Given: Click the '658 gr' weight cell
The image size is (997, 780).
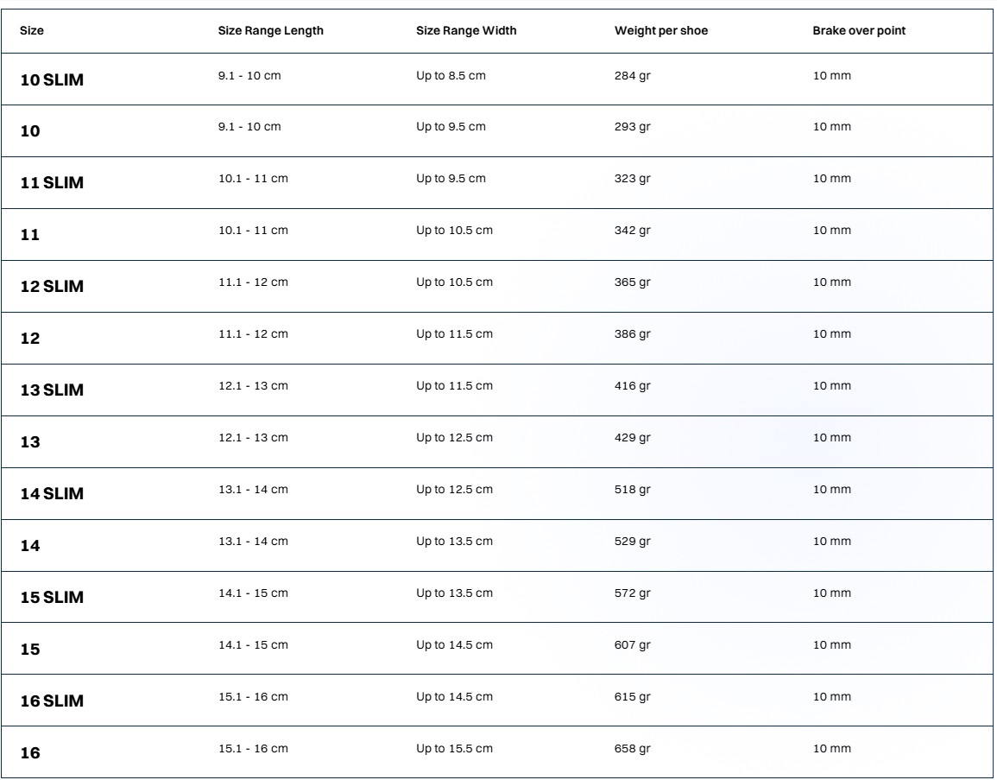Looking at the screenshot, I should [x=632, y=749].
